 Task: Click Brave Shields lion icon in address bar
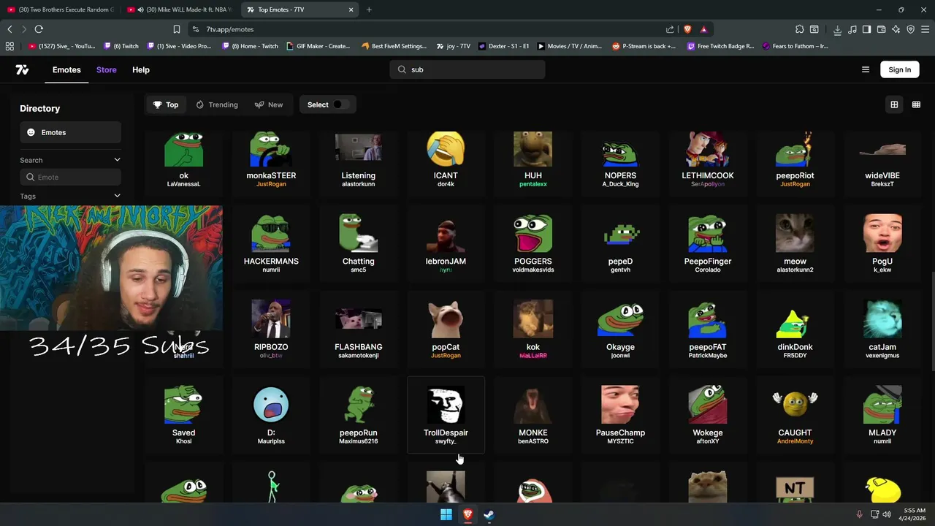[687, 29]
